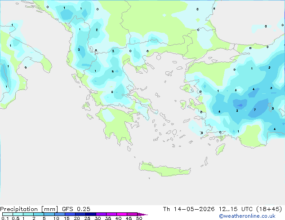Click the 'Precipitation [mm]' title text
285x220 pixels.
29,209
